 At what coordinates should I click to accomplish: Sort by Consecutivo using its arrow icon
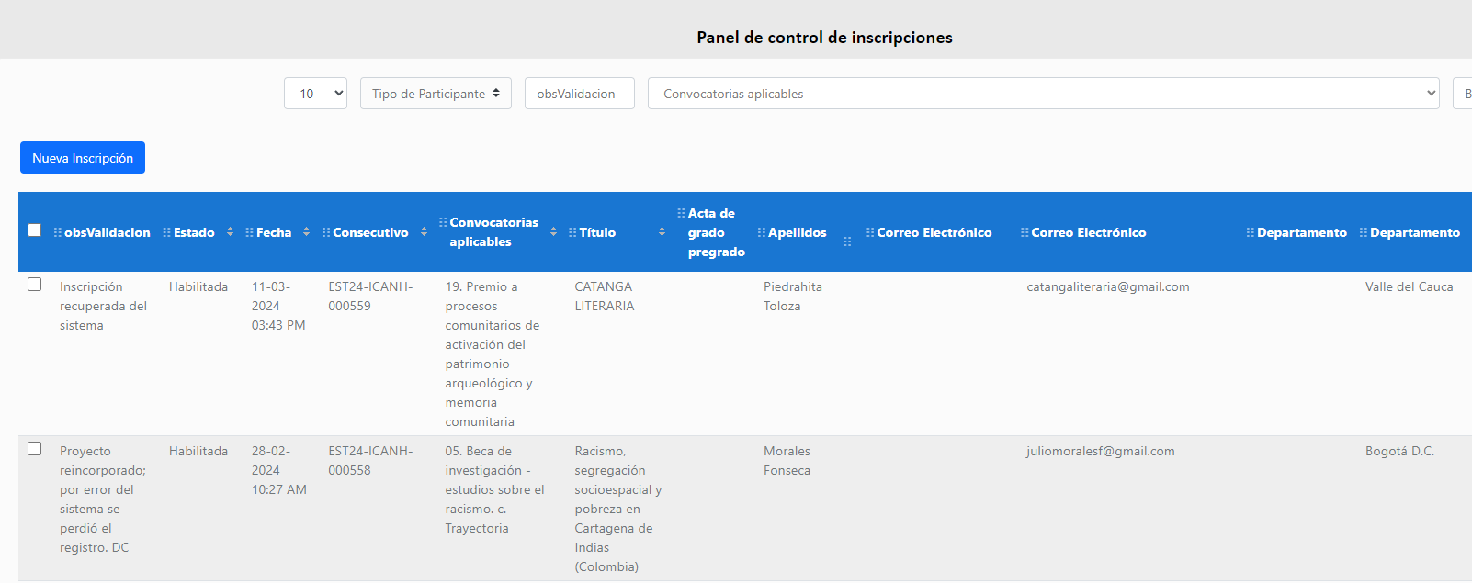[424, 232]
